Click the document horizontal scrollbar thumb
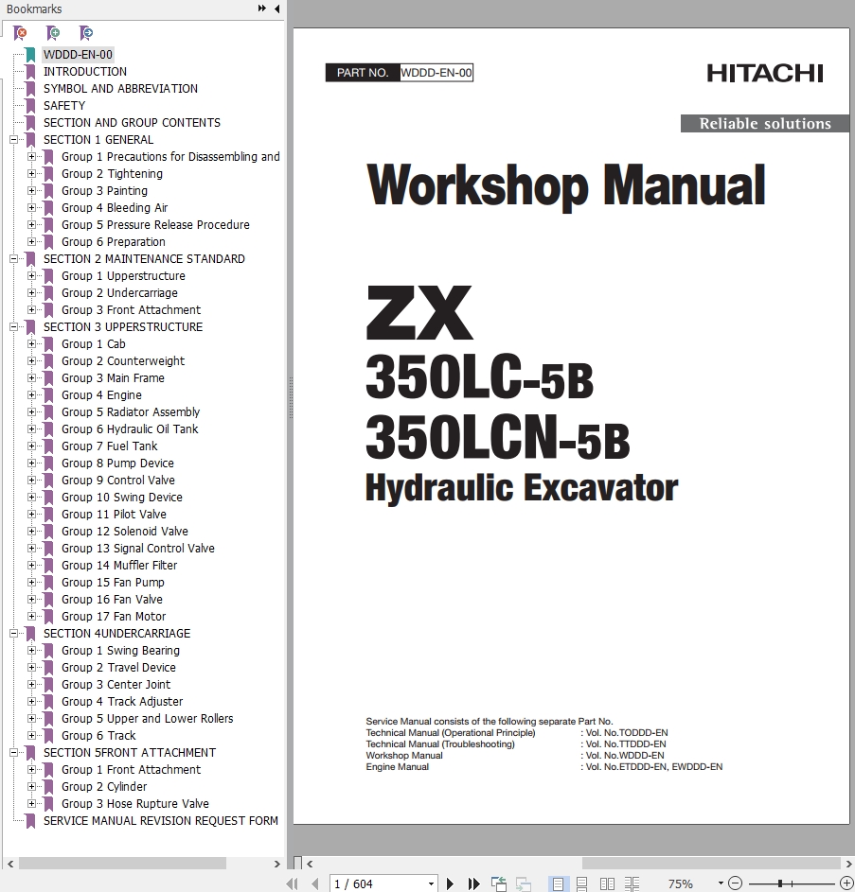This screenshot has width=855, height=892. coord(711,864)
